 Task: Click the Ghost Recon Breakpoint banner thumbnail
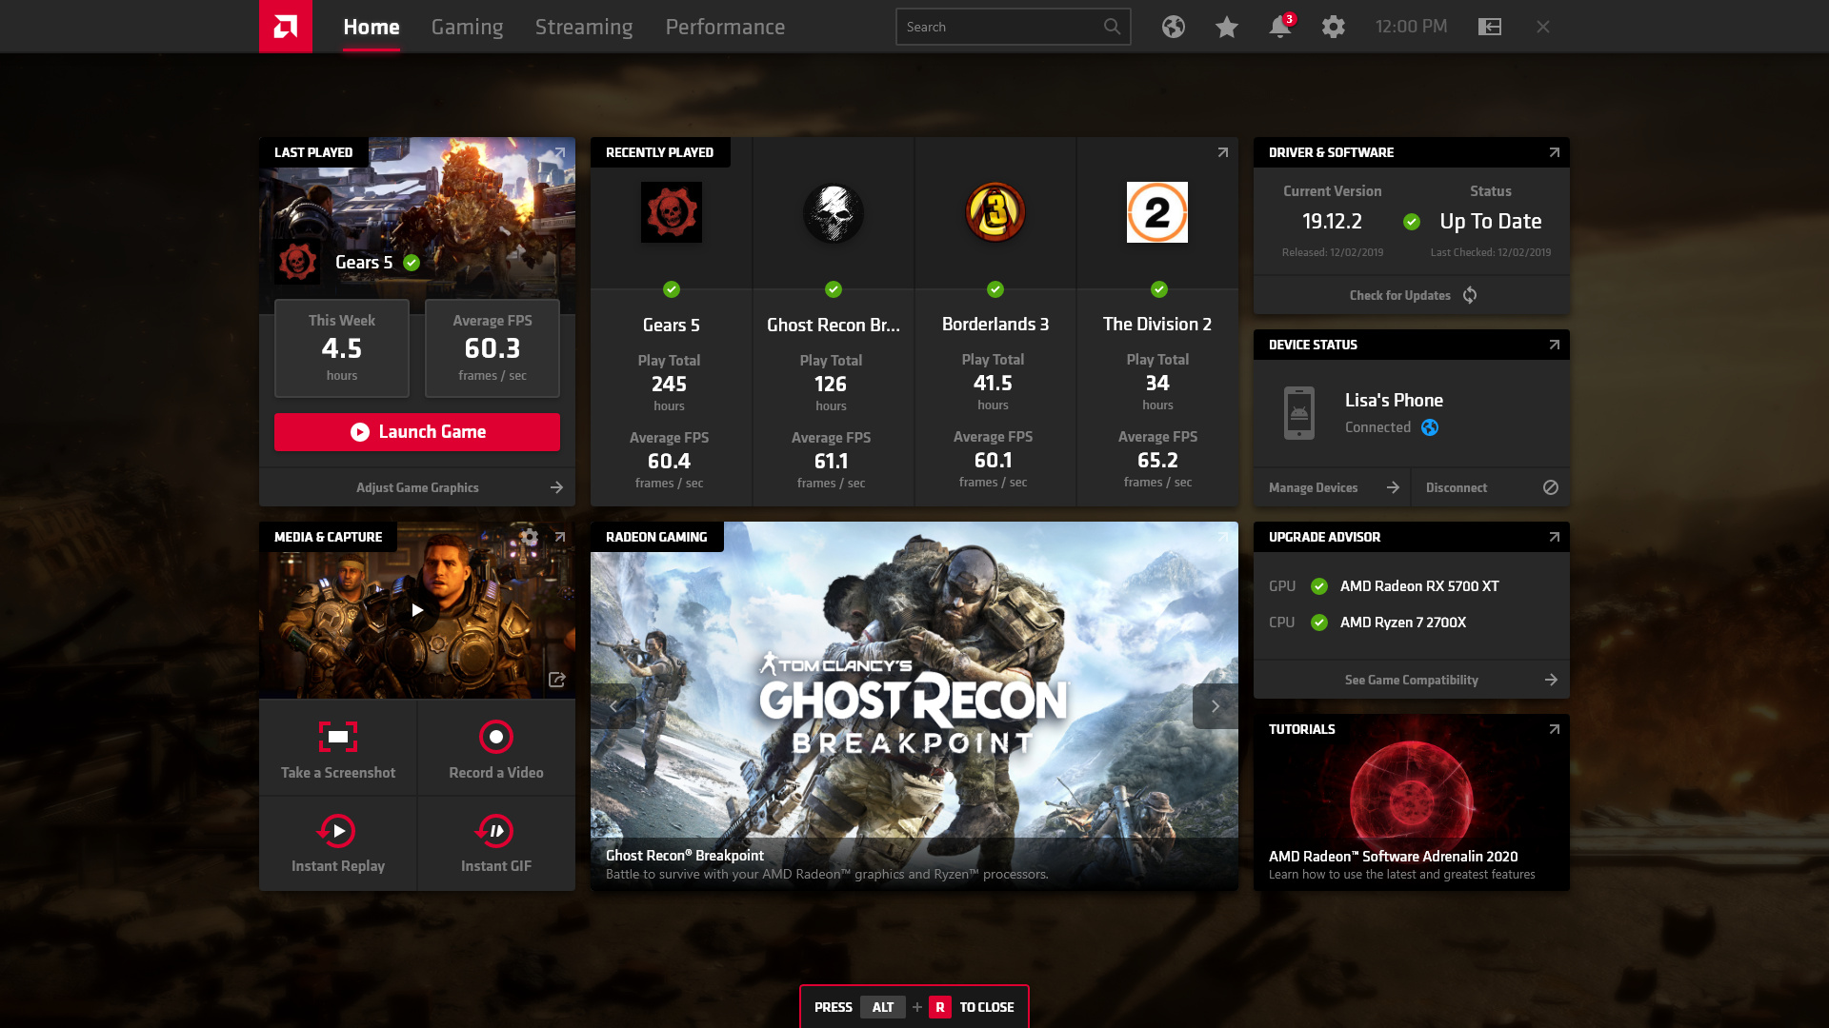pyautogui.click(x=914, y=704)
